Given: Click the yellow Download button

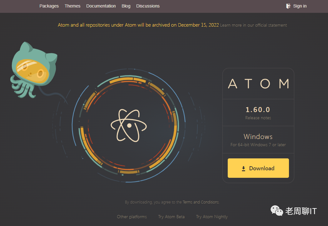Looking at the screenshot, I should click(258, 168).
